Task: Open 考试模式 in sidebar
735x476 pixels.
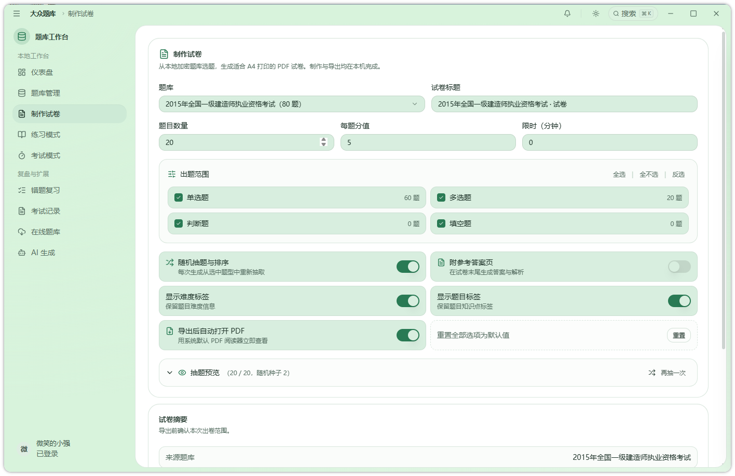Action: [x=70, y=155]
